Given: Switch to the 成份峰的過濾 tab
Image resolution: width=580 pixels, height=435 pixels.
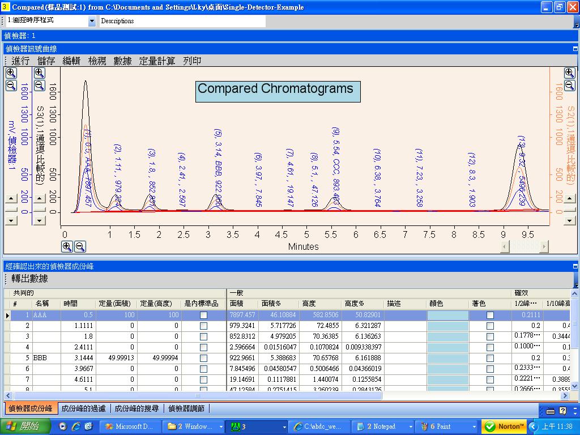Looking at the screenshot, I should click(x=84, y=408).
